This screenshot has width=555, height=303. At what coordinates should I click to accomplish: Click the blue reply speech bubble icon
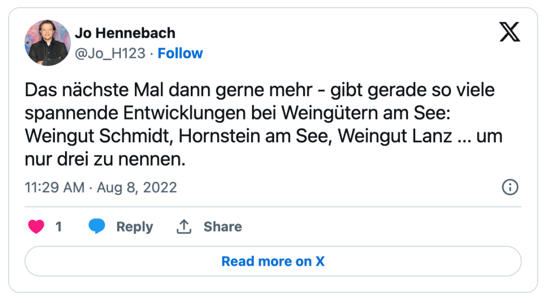[x=97, y=227]
